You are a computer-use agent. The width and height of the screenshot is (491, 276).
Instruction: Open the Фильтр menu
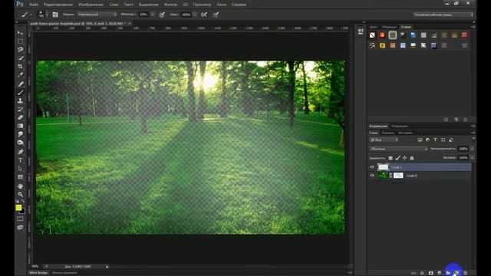click(170, 5)
